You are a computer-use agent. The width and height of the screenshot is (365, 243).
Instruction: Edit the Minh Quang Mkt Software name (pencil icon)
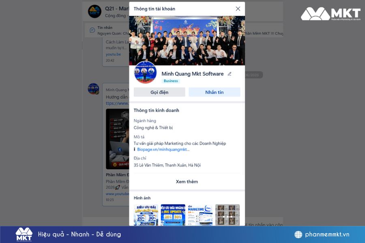230,74
